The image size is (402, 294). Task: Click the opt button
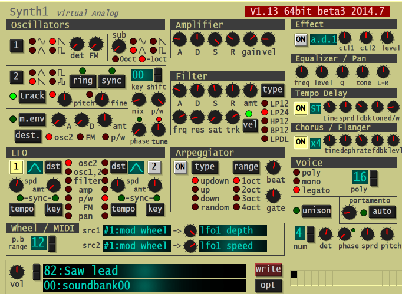coord(268,285)
